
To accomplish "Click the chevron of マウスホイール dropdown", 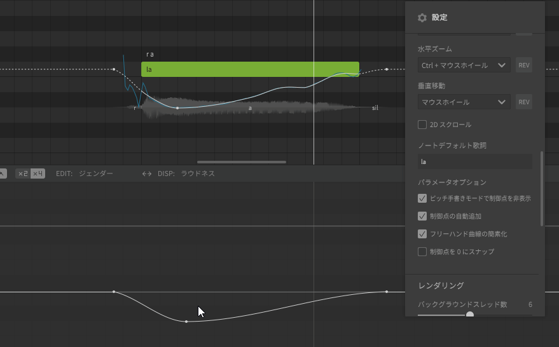I will [x=502, y=102].
